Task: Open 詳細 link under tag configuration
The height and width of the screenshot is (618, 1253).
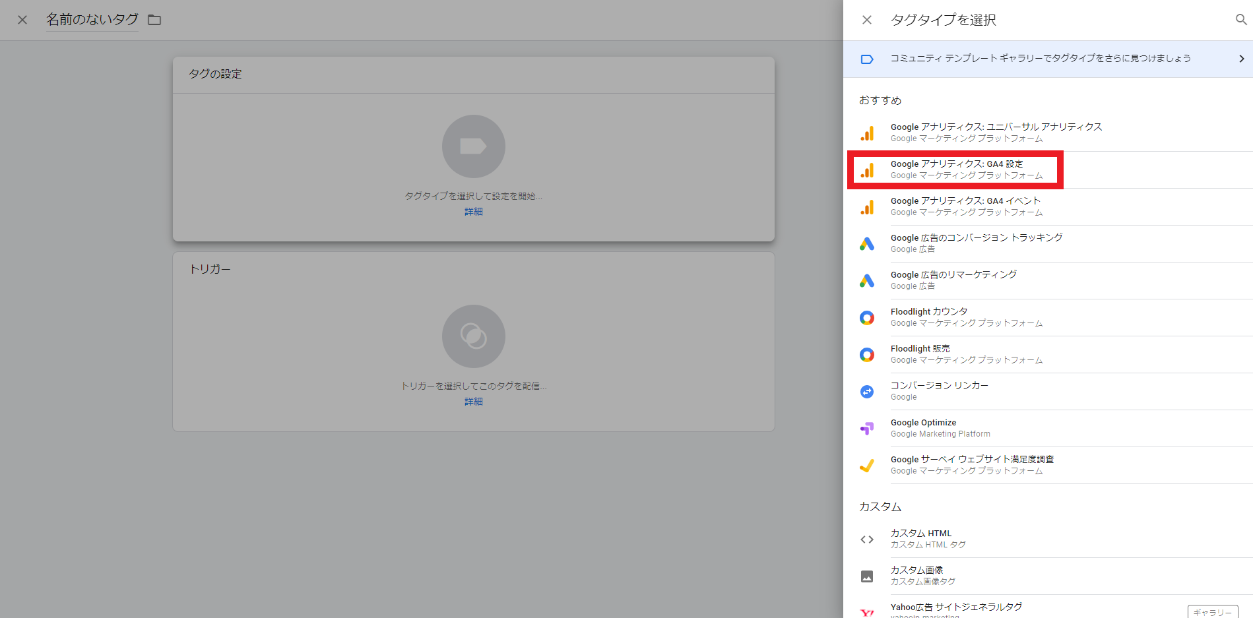Action: [x=474, y=212]
